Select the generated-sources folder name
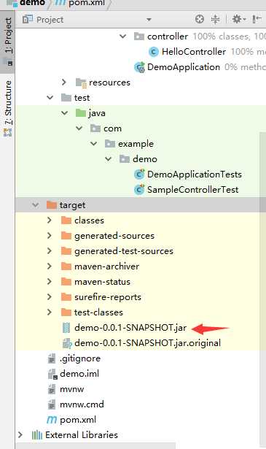 click(114, 236)
